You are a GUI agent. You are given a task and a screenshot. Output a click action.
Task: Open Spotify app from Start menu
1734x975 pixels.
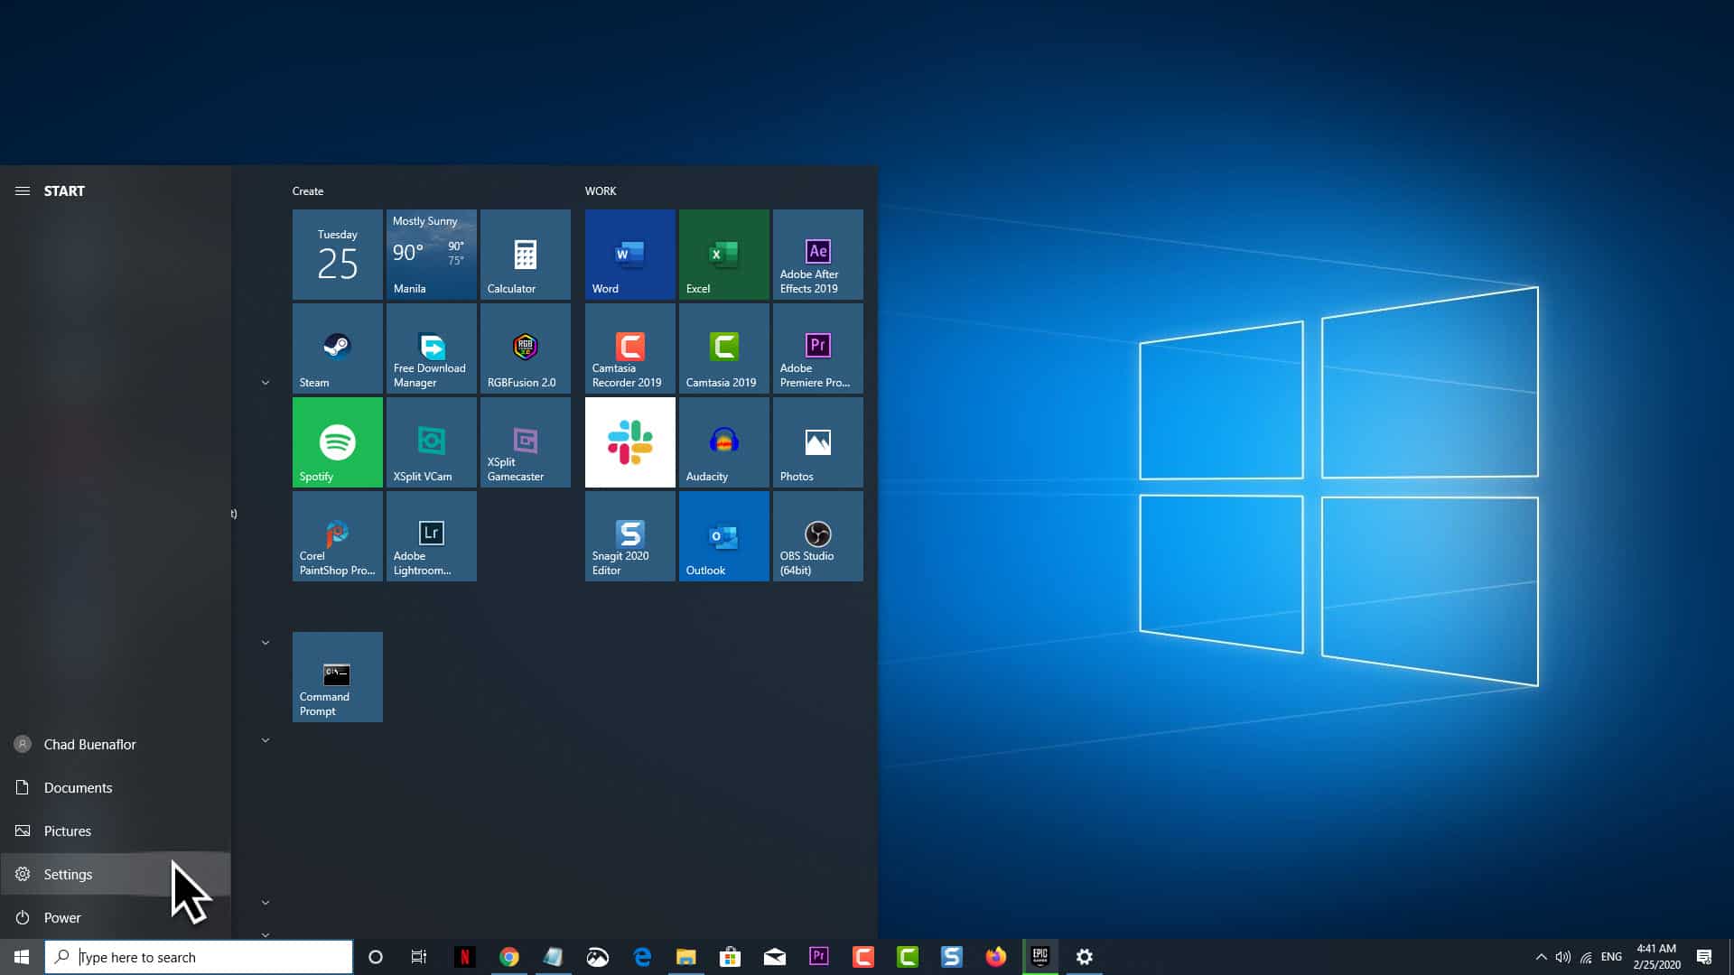(x=336, y=441)
